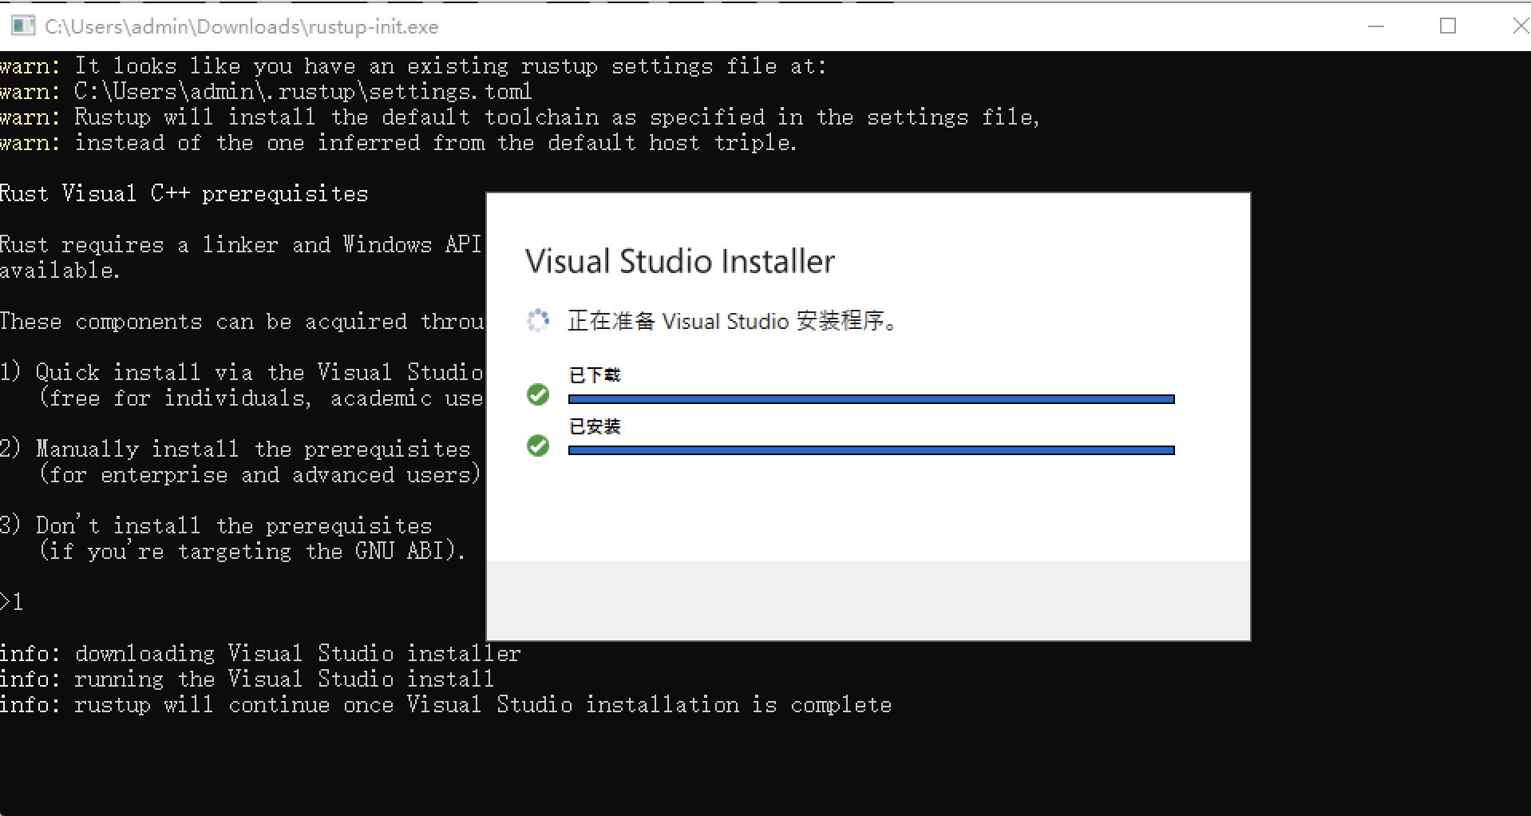The image size is (1531, 816).
Task: Click the green checkmark beside 已下载
Action: click(538, 394)
